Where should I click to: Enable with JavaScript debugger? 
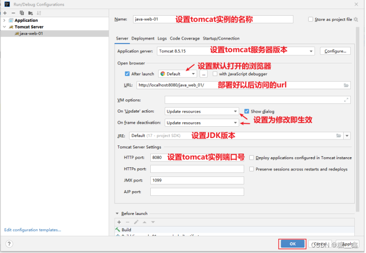point(215,74)
